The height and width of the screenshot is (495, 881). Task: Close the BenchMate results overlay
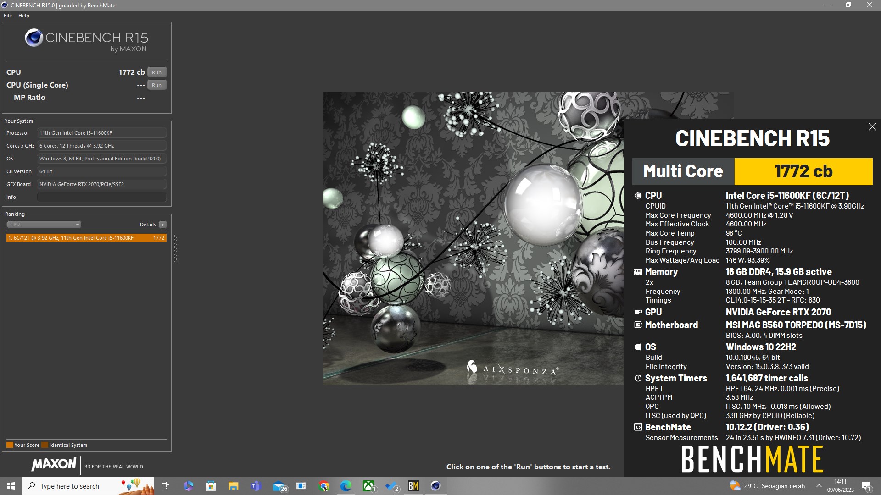pyautogui.click(x=872, y=127)
